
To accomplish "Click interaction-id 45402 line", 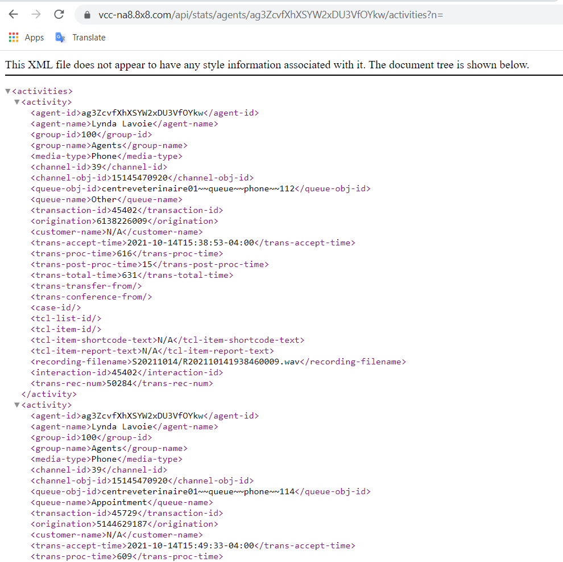I will tap(127, 372).
